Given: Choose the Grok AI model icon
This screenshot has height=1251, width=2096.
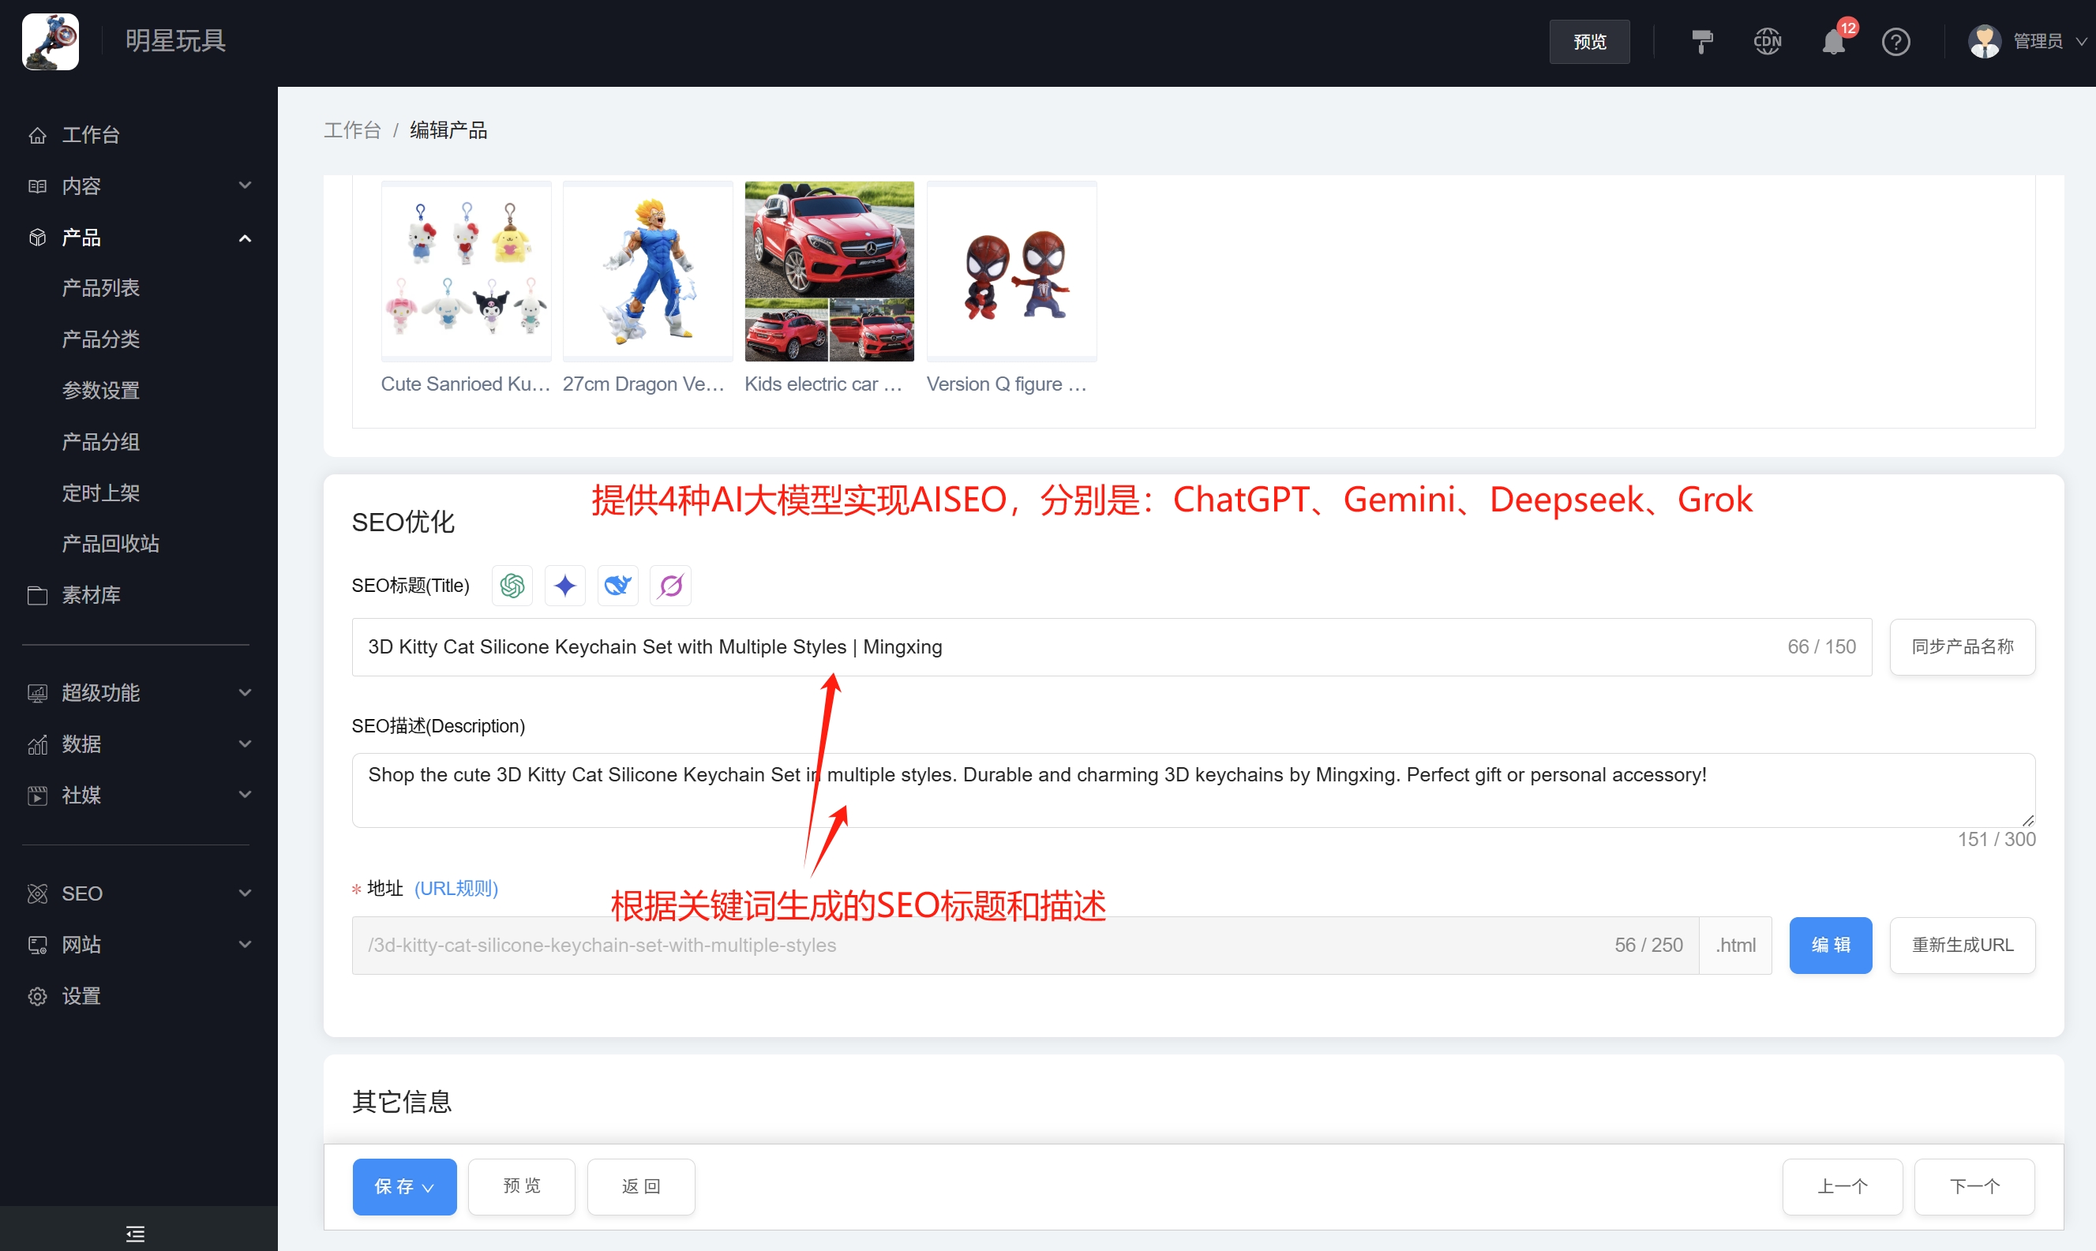Looking at the screenshot, I should (670, 584).
